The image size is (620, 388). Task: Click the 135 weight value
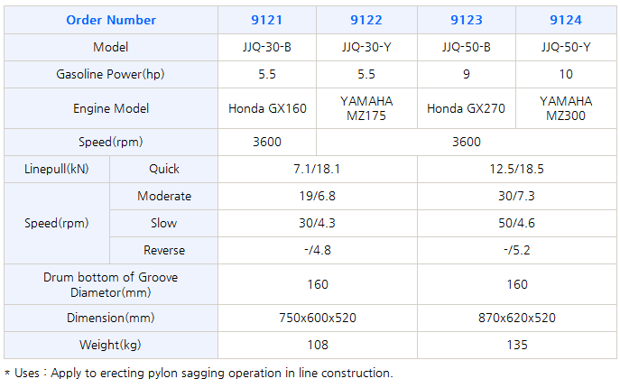[x=514, y=345]
